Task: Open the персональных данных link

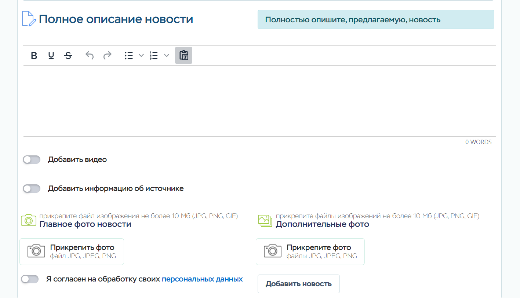Action: point(202,279)
